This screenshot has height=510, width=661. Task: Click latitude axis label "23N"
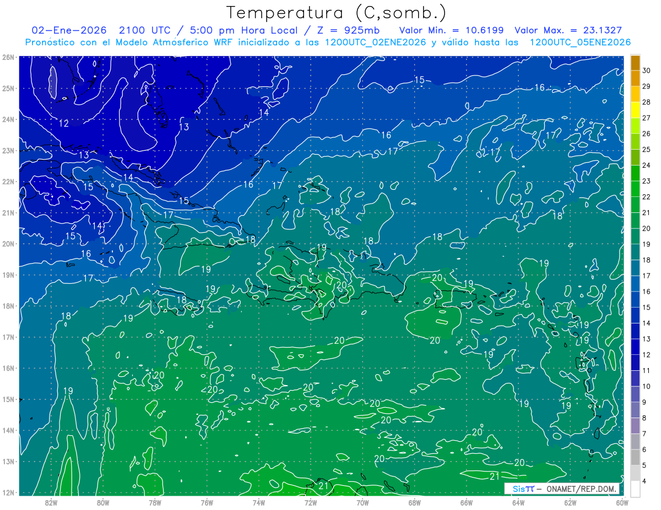(x=8, y=150)
